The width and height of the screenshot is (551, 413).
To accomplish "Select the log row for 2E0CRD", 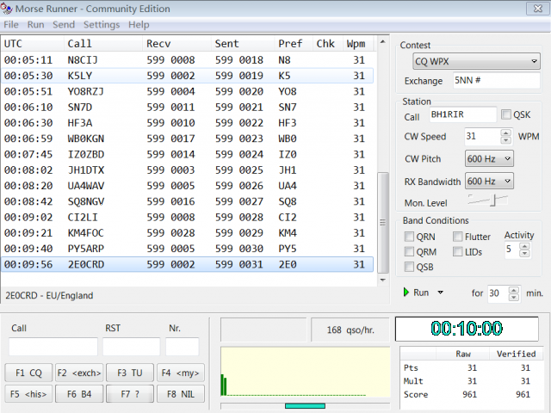I will click(187, 264).
